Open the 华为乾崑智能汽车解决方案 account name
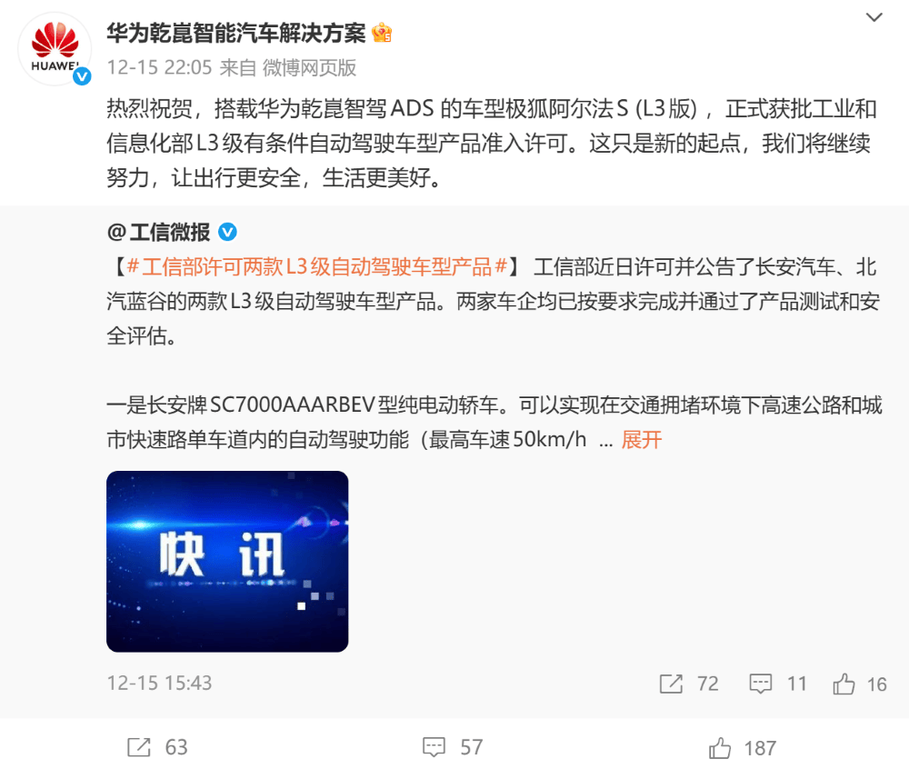This screenshot has height=769, width=909. (236, 33)
